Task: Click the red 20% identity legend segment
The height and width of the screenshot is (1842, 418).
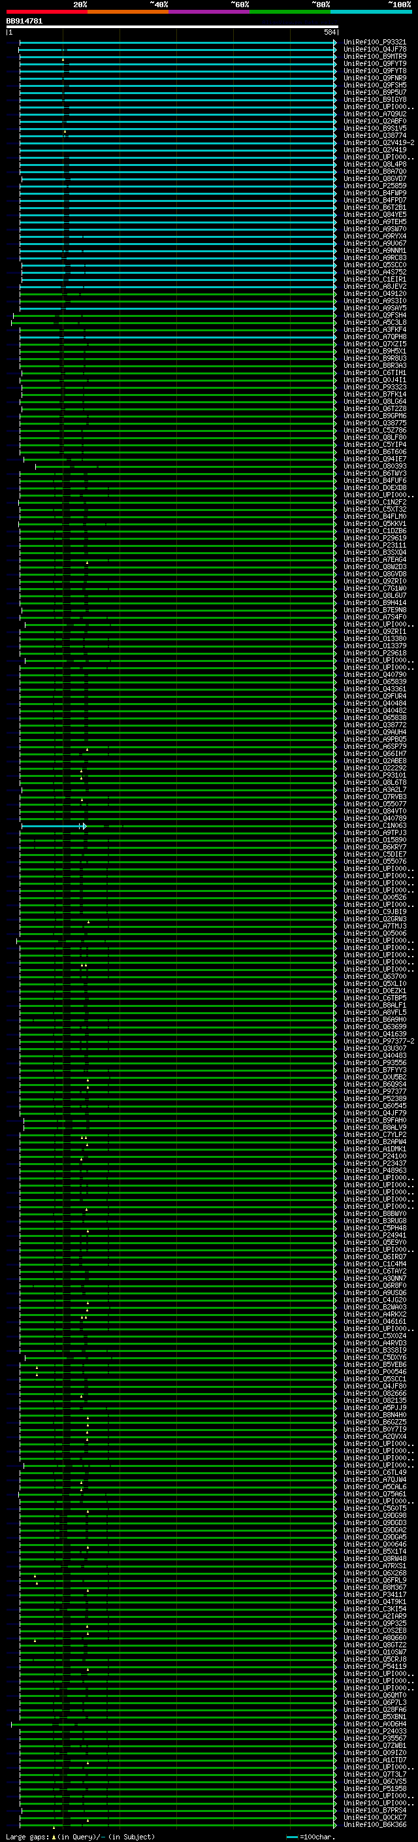Action: point(46,12)
